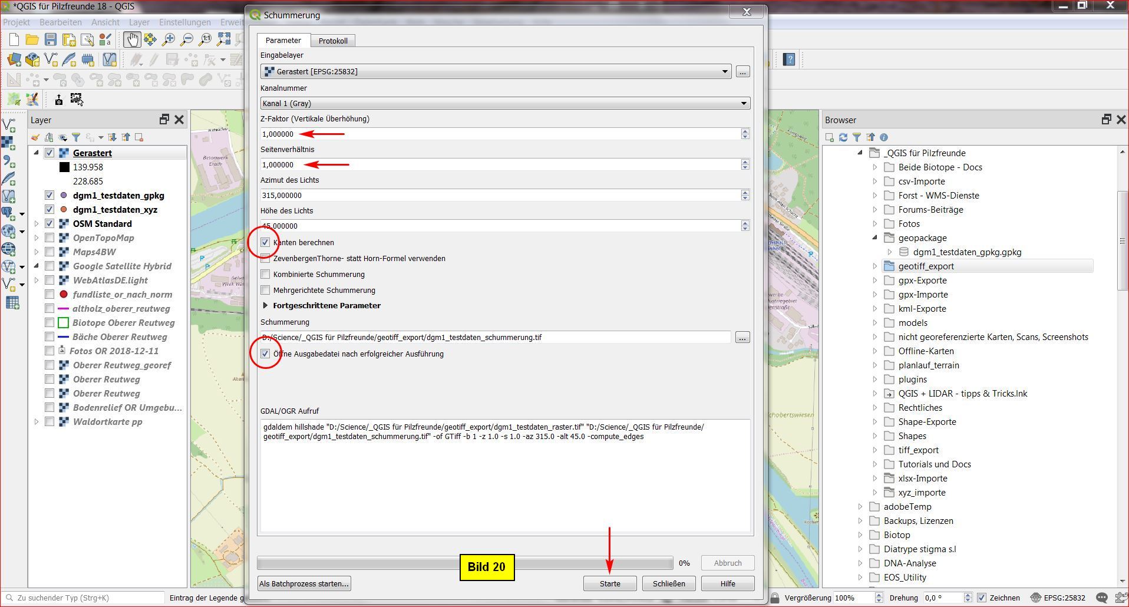1129x607 pixels.
Task: Enable the Mehrgerichtete Schummerung checkbox
Action: pos(266,291)
